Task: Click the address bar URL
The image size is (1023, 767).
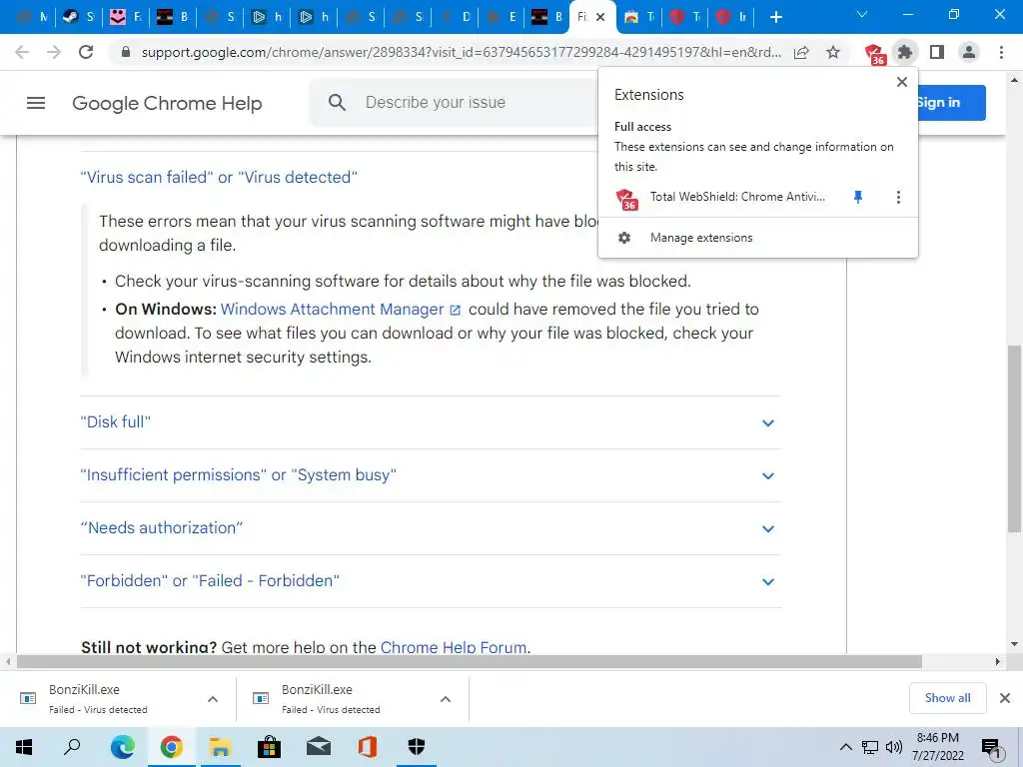Action: pos(461,52)
